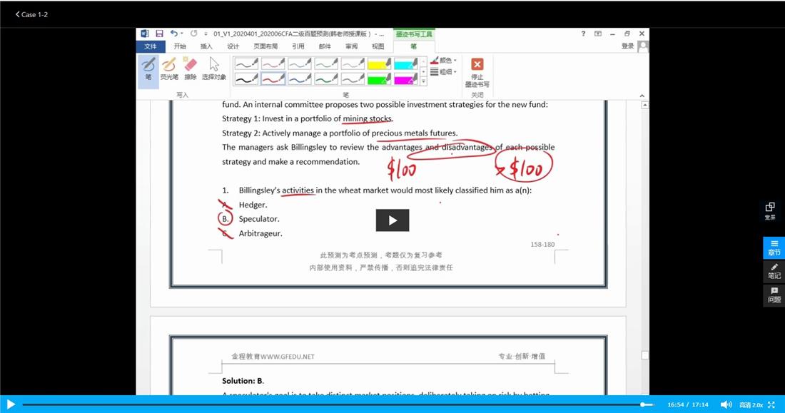The image size is (785, 413).
Task: Pick the thin green pen in top row
Action: tap(326, 64)
